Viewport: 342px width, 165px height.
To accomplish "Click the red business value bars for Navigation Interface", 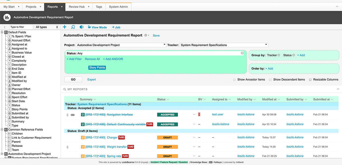I will point(199,114).
